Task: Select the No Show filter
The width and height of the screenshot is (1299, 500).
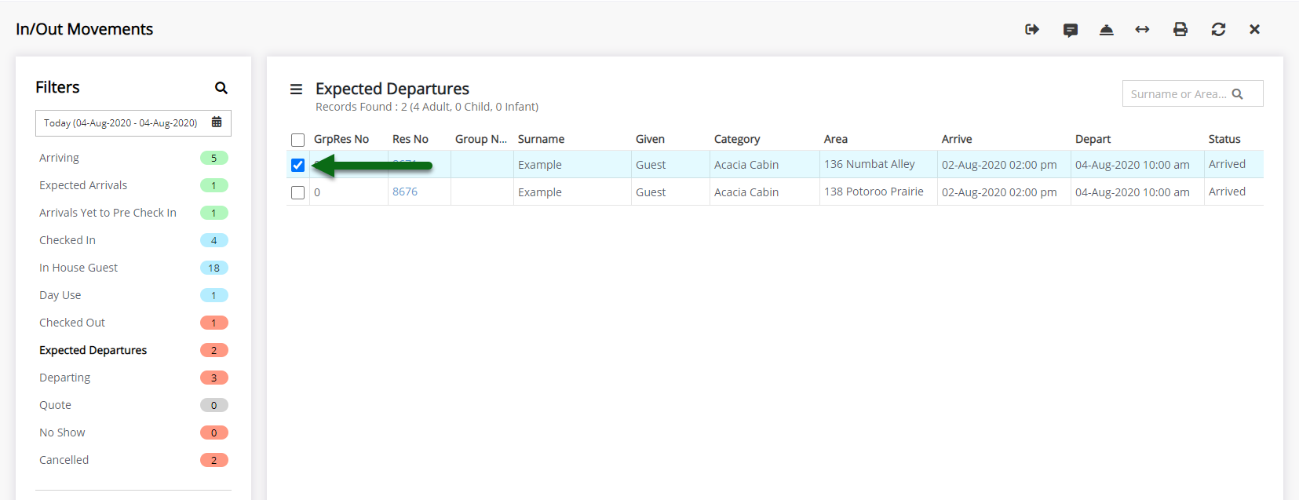Action: [x=62, y=432]
